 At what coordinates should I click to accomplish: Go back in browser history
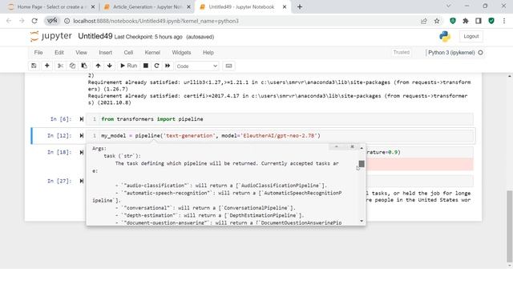[9, 21]
